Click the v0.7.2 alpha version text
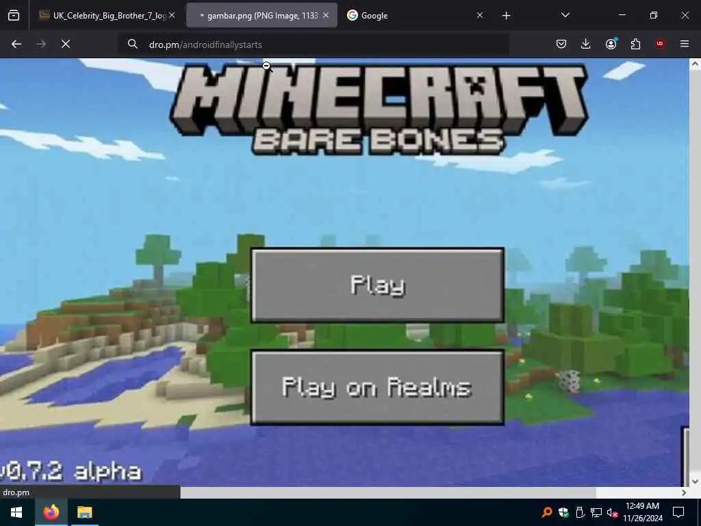The width and height of the screenshot is (701, 526). click(71, 472)
